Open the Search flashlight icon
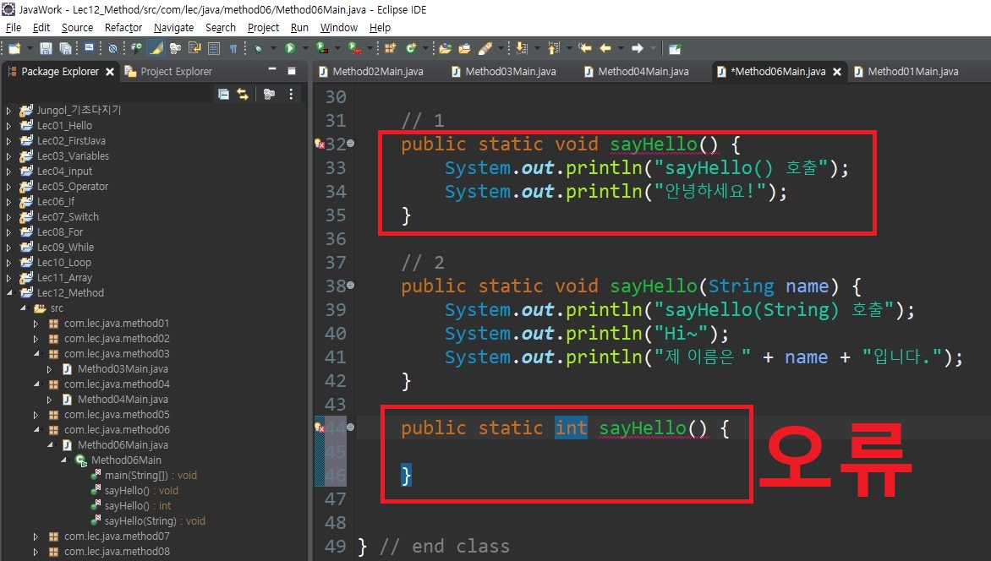This screenshot has height=561, width=991. 485,49
